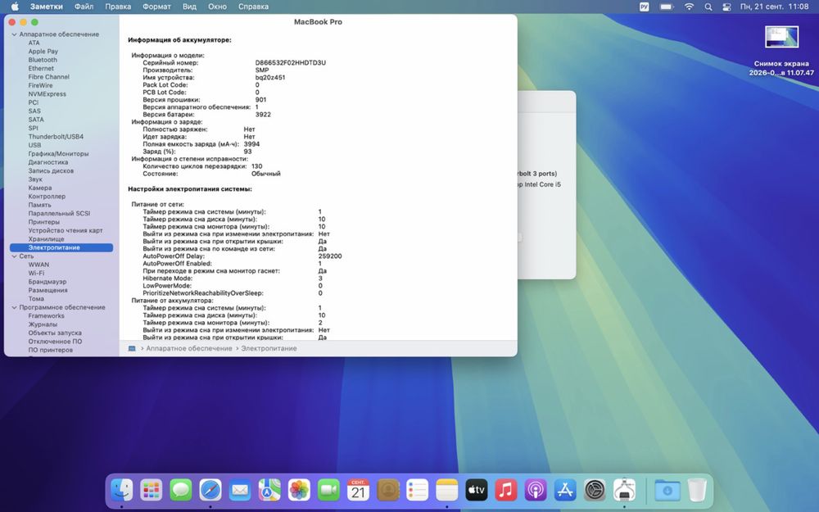Open the Apple menu
Screen dimensions: 819x512
(15, 7)
